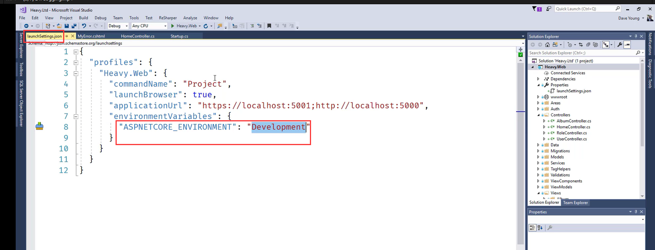Click the screwdriver quick-action icon beside line 8

click(x=39, y=127)
